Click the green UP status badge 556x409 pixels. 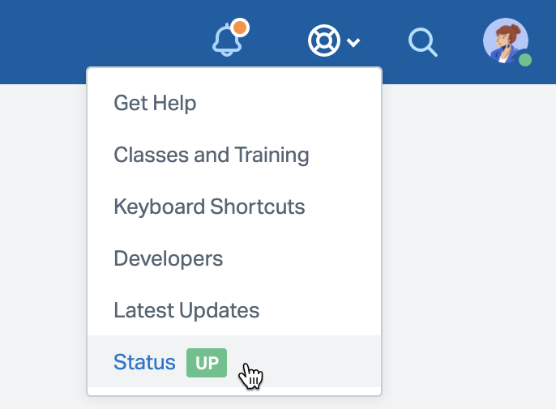click(207, 363)
